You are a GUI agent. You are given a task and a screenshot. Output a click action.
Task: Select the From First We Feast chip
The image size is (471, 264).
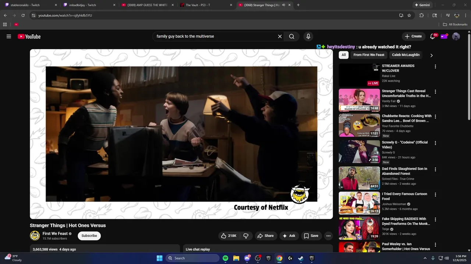coord(369,55)
